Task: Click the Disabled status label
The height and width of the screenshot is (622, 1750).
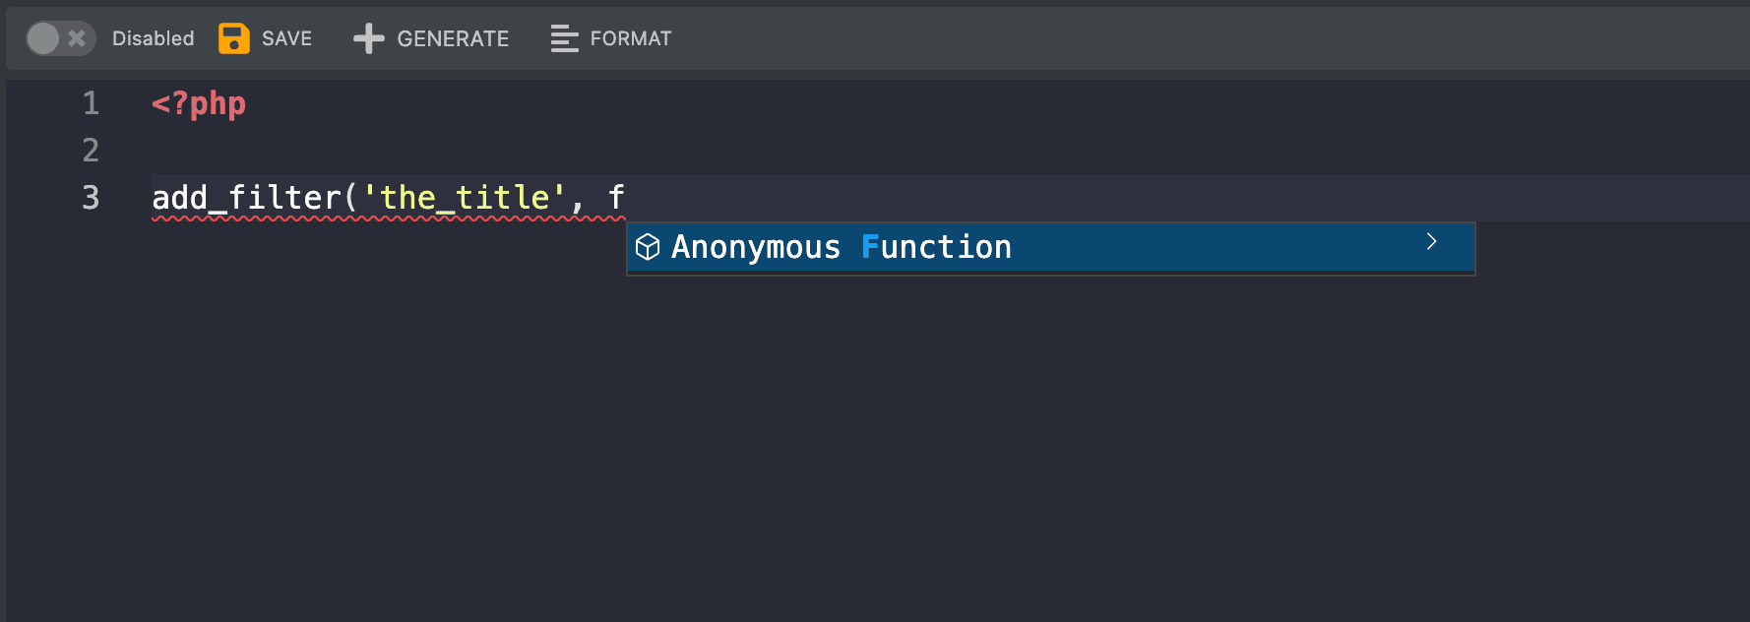Action: [x=153, y=38]
